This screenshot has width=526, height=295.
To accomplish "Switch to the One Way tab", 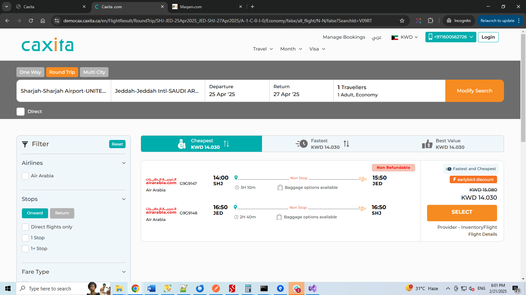I will [x=30, y=72].
